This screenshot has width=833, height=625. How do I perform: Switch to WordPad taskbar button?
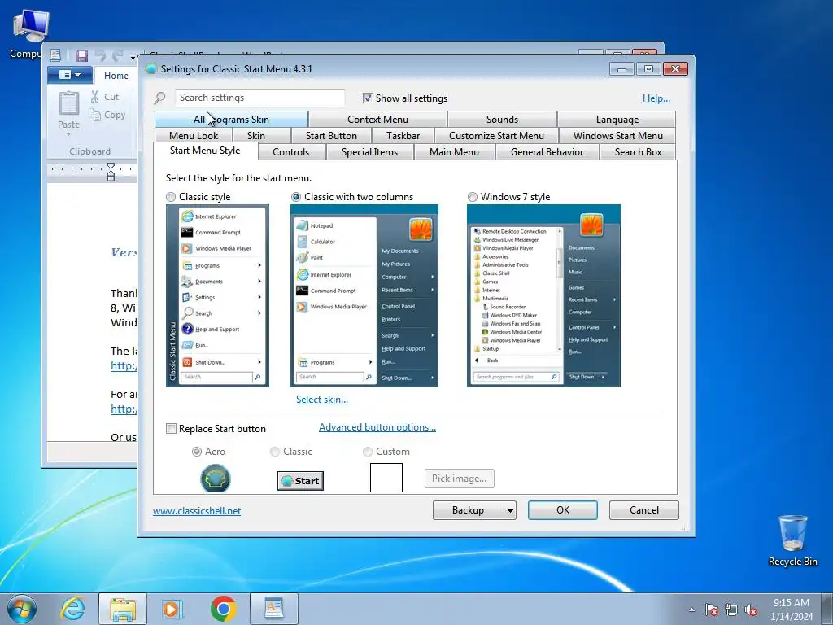coord(274,609)
